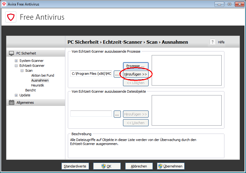This screenshot has width=246, height=173.
Task: Click the Dateiobjekte path input field
Action: [x=91, y=114]
